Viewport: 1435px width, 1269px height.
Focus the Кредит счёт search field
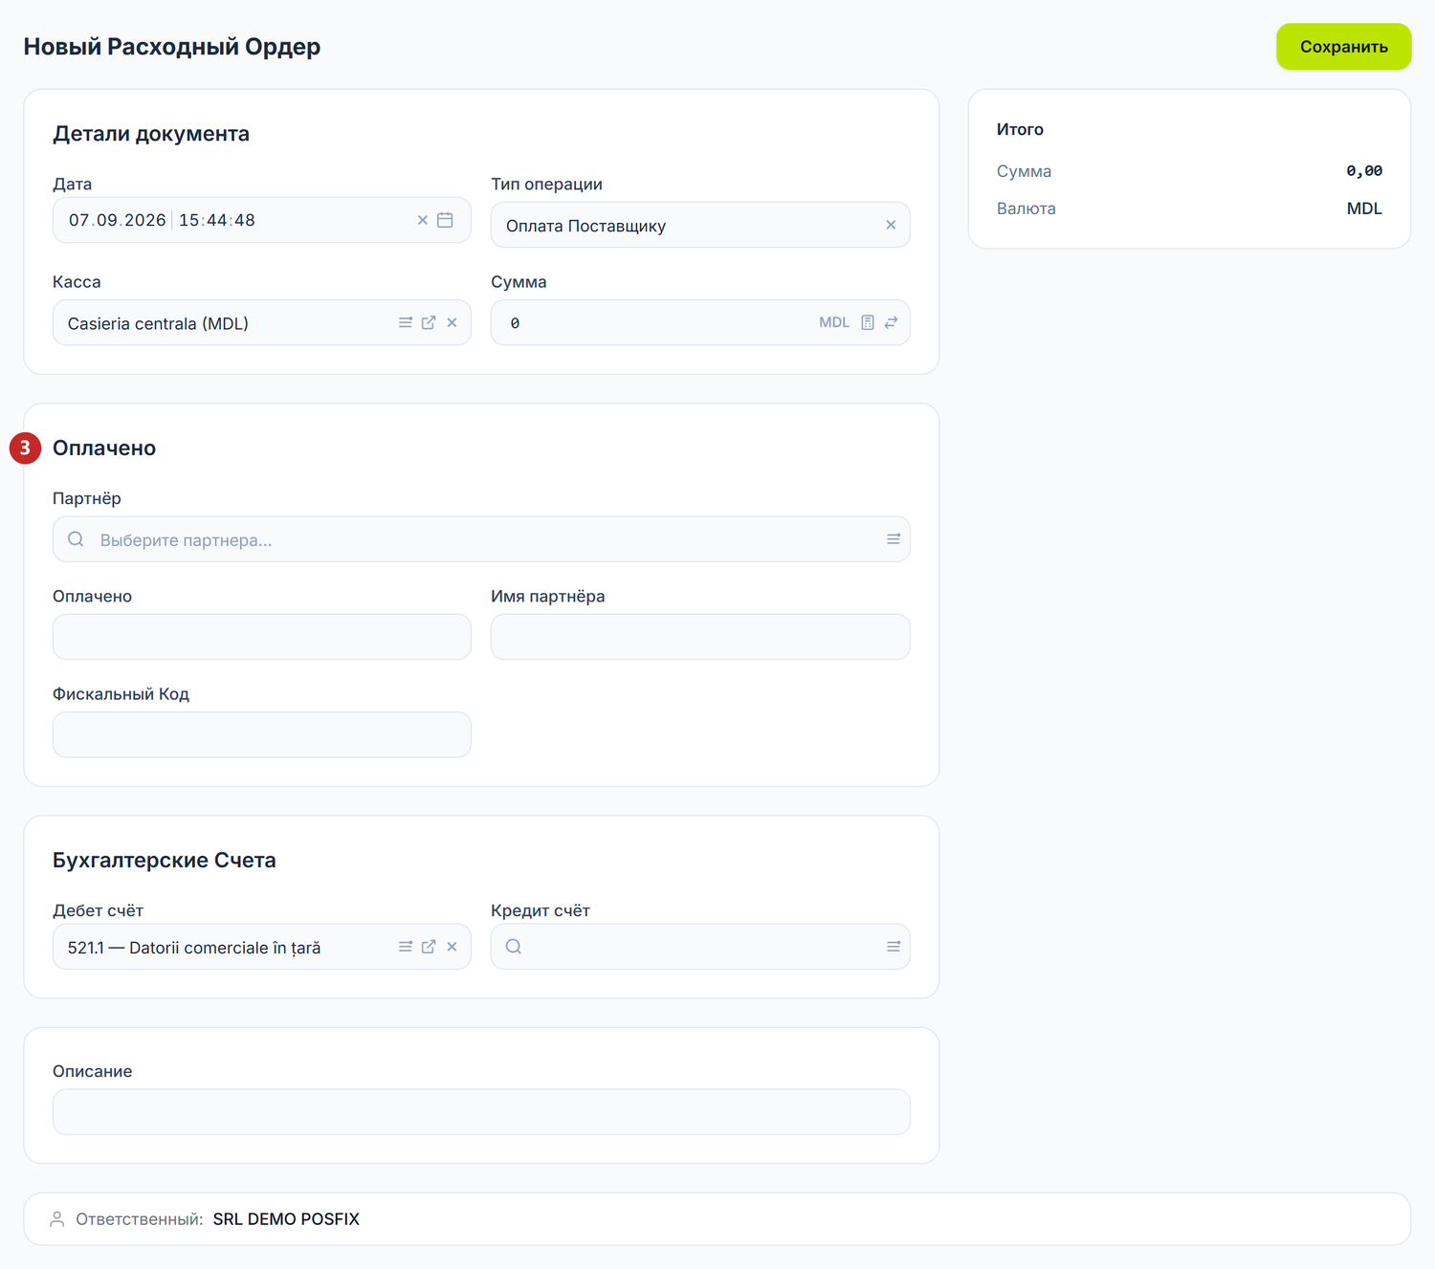pyautogui.click(x=700, y=947)
